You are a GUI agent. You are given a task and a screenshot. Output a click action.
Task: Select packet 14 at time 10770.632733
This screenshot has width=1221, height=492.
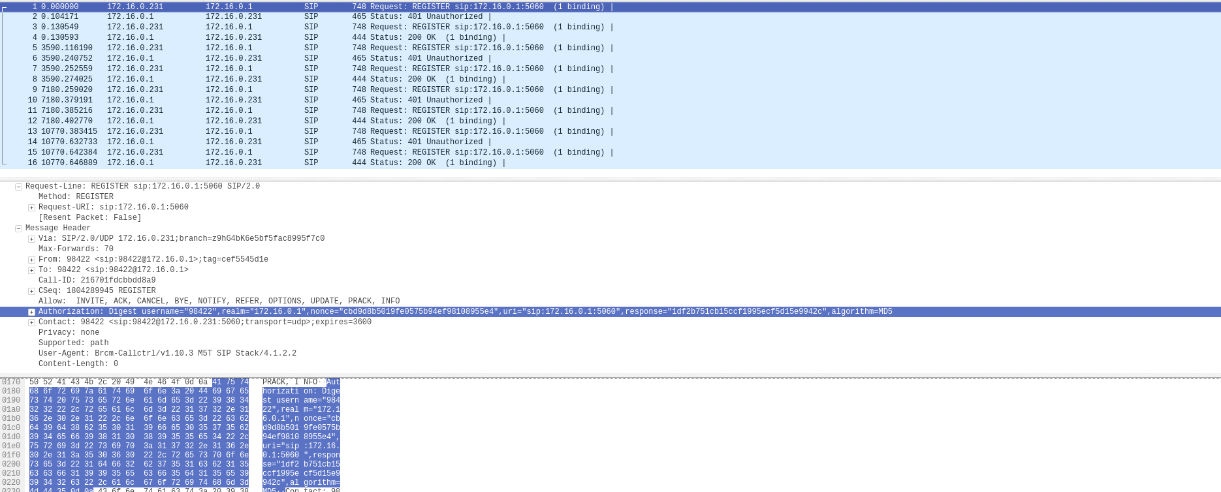click(610, 142)
